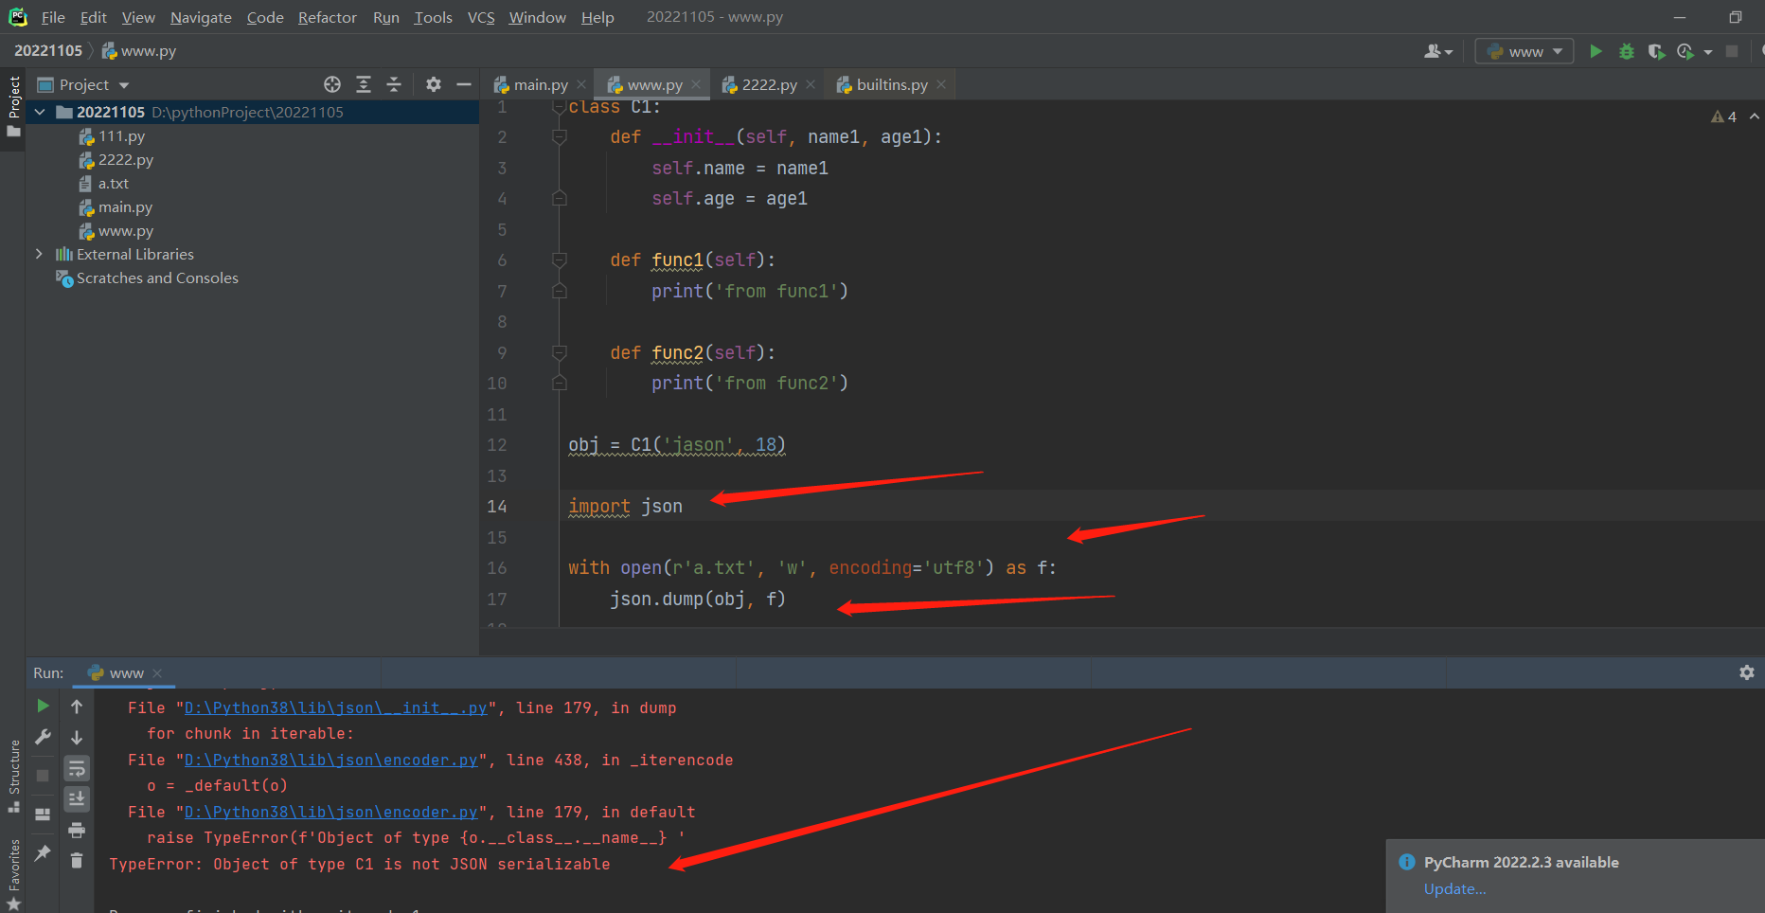The height and width of the screenshot is (913, 1765).
Task: Pin the Run tab
Action: [43, 853]
